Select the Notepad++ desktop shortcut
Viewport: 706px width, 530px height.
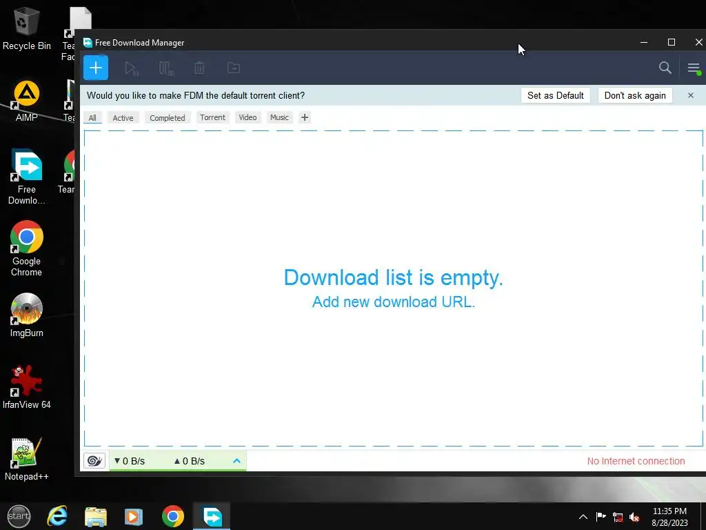(27, 459)
